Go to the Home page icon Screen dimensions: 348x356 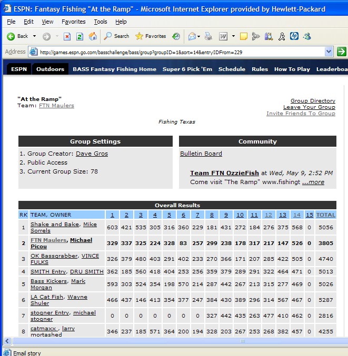pos(93,36)
